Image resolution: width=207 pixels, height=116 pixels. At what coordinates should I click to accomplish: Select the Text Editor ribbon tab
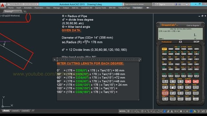(x=137, y=8)
